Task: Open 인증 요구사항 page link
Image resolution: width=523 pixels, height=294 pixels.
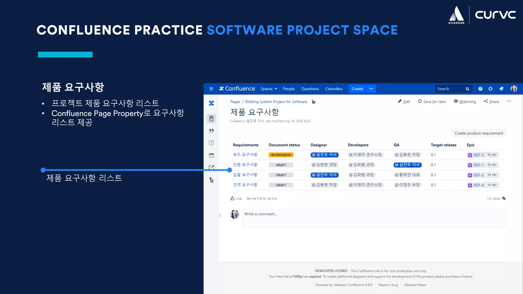Action: [245, 165]
